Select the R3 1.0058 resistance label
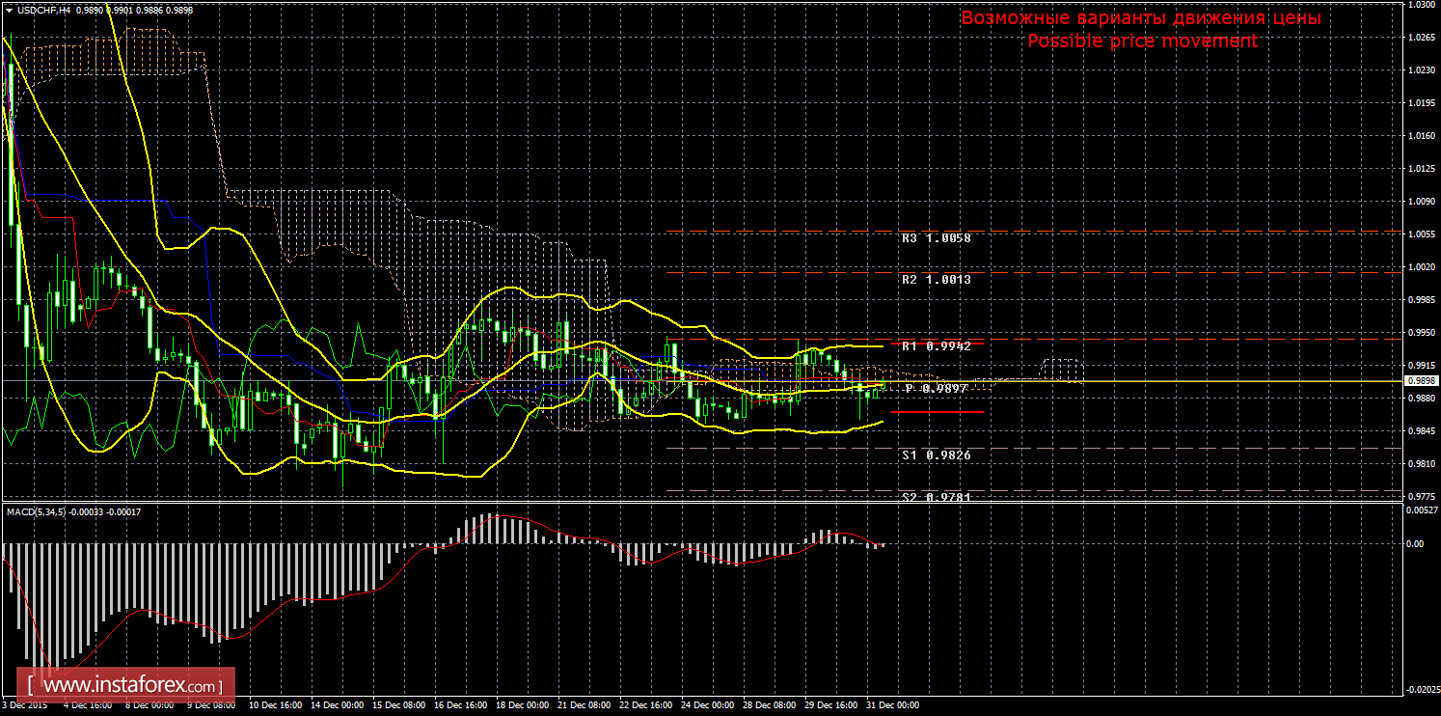The image size is (1441, 716). click(x=936, y=237)
